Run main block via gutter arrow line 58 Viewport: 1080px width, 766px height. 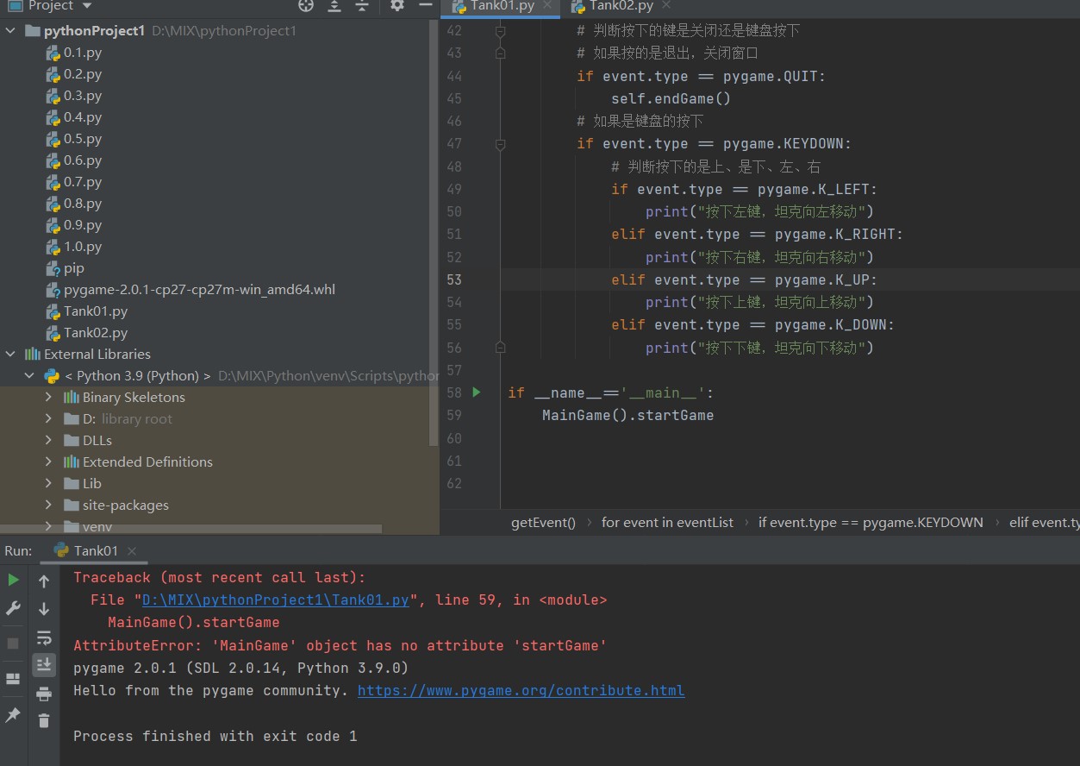click(x=477, y=392)
